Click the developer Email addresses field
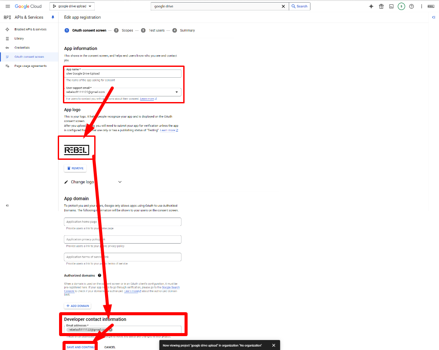 coord(122,330)
